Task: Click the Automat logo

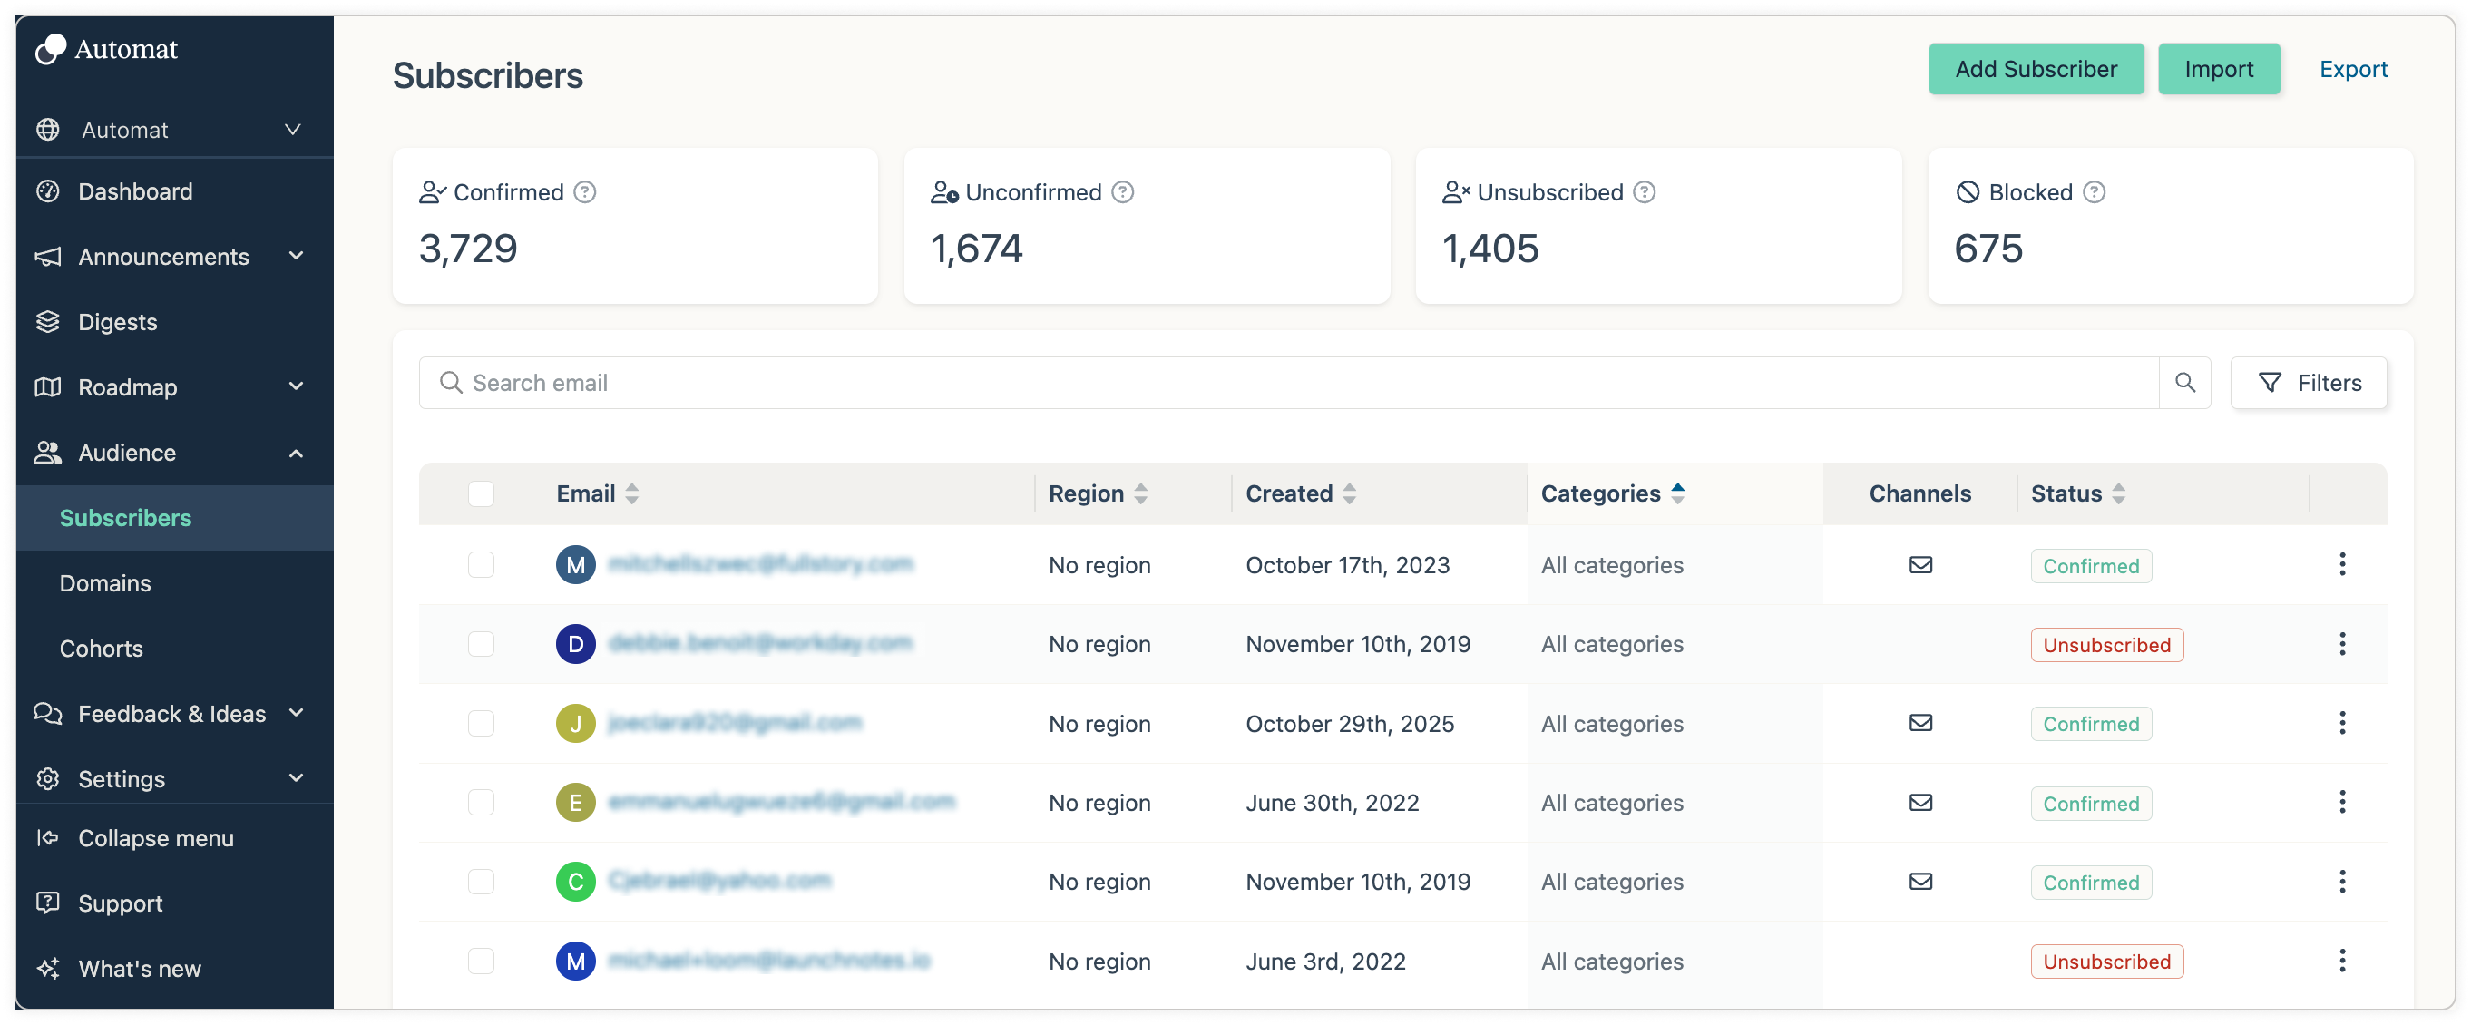Action: point(51,49)
